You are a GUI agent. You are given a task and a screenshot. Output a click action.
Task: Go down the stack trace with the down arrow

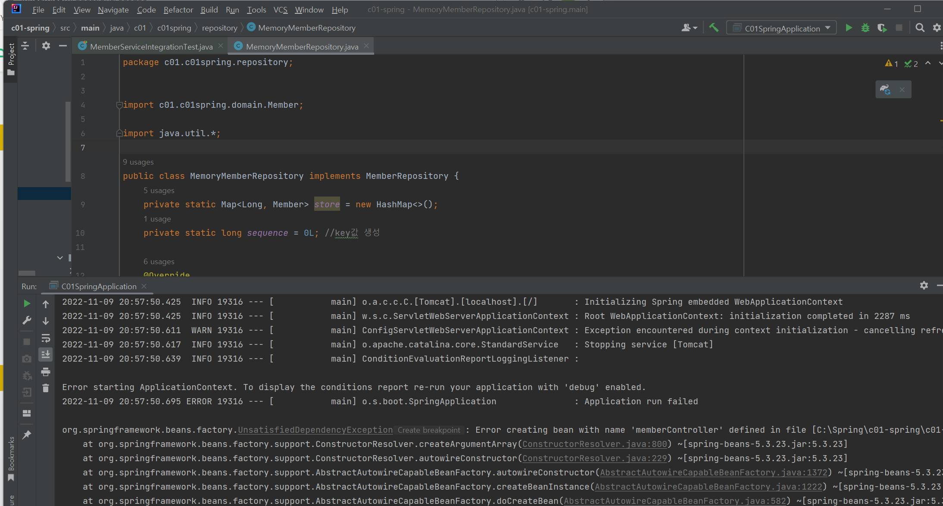click(46, 321)
